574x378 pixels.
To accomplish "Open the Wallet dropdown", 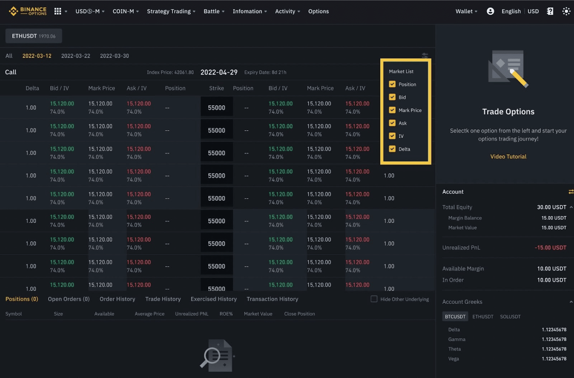I will [x=466, y=11].
